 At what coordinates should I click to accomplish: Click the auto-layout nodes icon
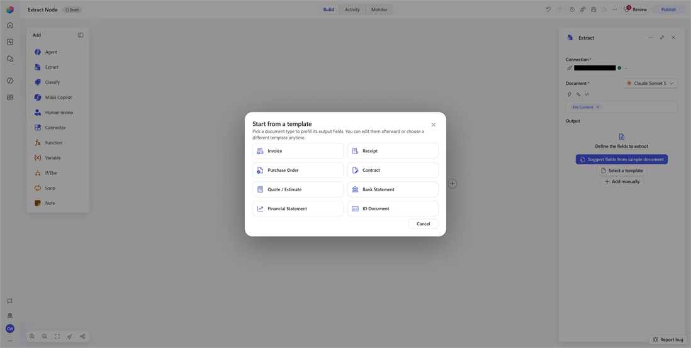pos(82,337)
